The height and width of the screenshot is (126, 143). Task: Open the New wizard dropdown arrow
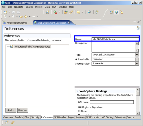pos(9,12)
